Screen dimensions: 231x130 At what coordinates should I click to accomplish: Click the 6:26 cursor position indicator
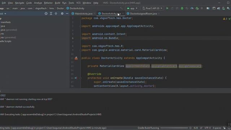[196, 128]
